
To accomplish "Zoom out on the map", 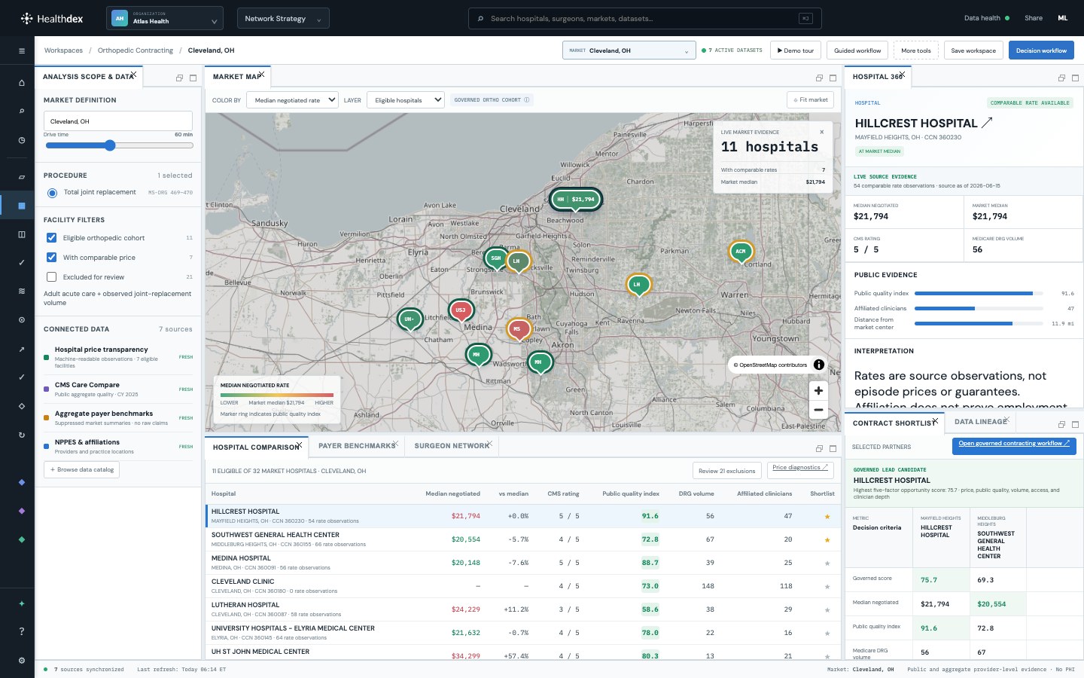I will click(x=818, y=410).
